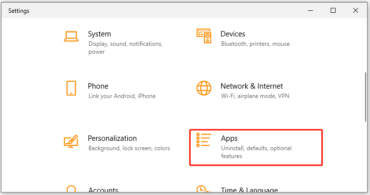Click the Settings window vertical scrollbar
This screenshot has width=370, height=195.
pos(365,97)
